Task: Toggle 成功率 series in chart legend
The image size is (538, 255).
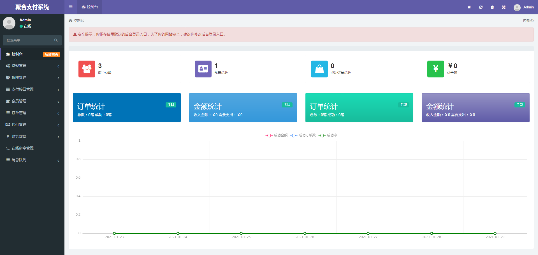Action: pyautogui.click(x=328, y=135)
